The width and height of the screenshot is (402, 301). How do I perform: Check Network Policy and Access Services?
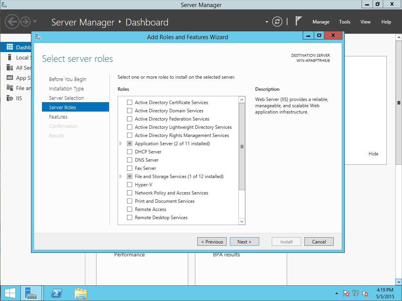pyautogui.click(x=130, y=193)
